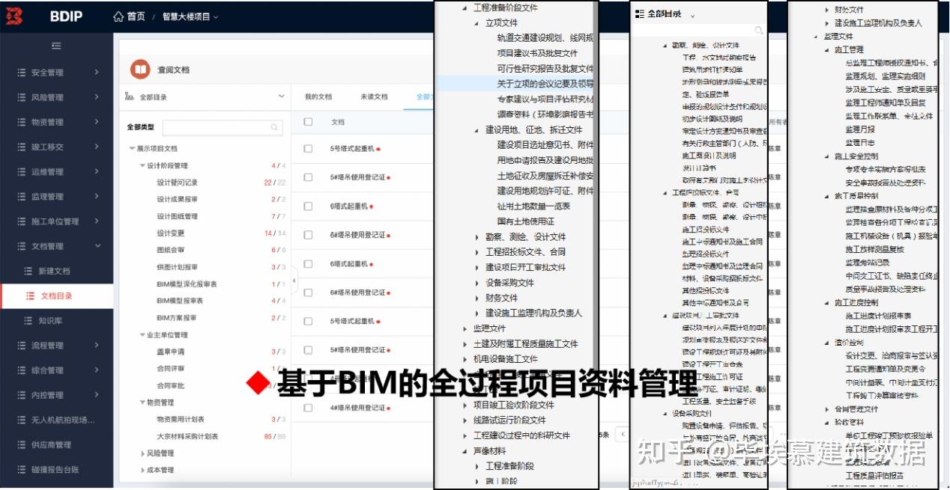Open 新建文档 in the sidebar
Image resolution: width=950 pixels, height=490 pixels.
click(55, 269)
